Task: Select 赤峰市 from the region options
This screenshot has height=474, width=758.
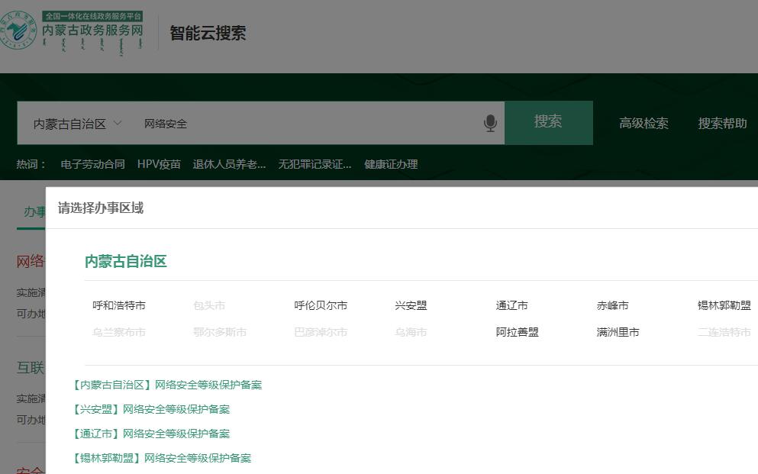Action: (x=612, y=305)
